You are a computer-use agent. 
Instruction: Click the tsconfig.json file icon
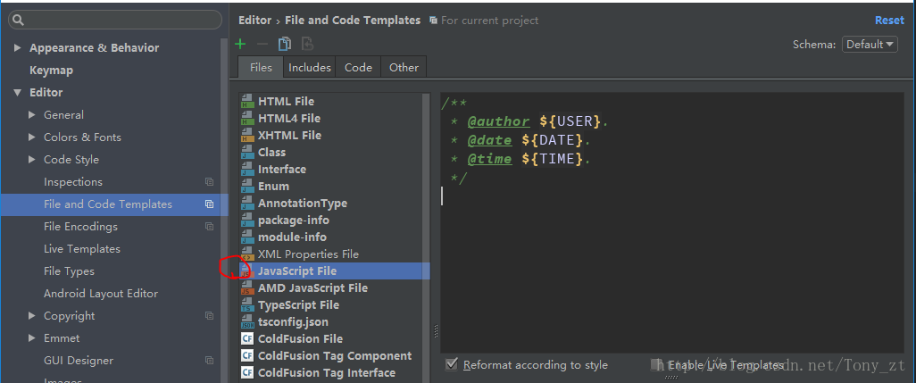pyautogui.click(x=247, y=321)
